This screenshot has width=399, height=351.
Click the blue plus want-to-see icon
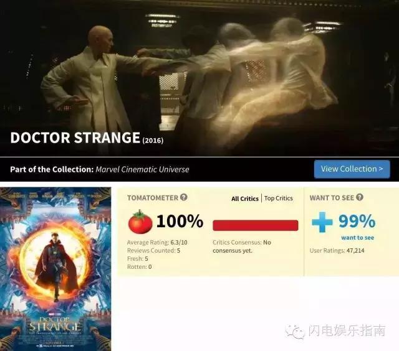coord(322,222)
